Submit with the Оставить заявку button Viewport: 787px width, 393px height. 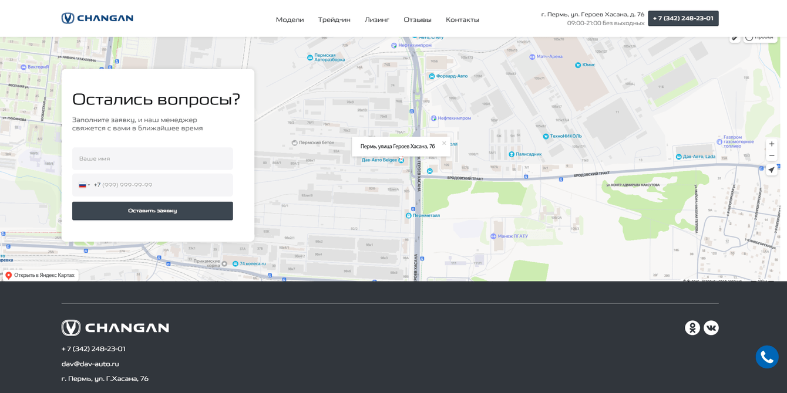click(153, 211)
